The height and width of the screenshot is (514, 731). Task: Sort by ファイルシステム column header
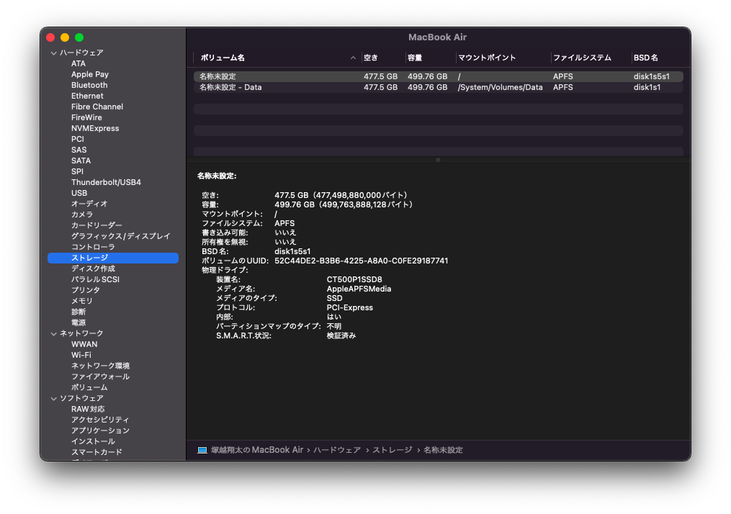pos(582,58)
